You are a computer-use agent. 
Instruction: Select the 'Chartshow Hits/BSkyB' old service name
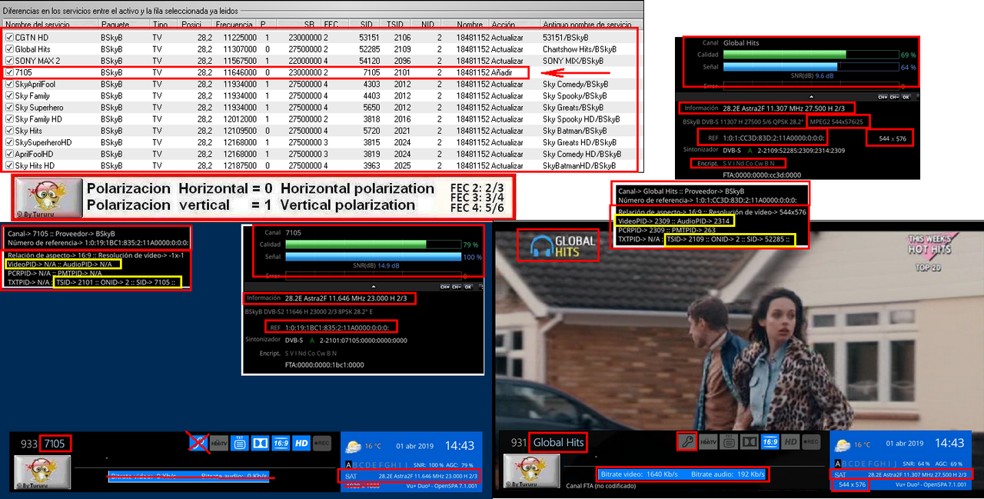coord(580,48)
